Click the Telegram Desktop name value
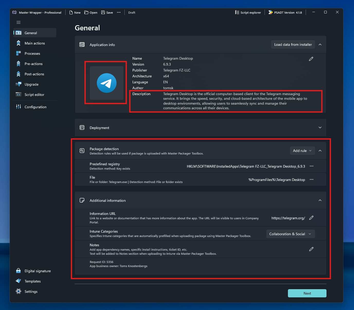 coord(178,58)
